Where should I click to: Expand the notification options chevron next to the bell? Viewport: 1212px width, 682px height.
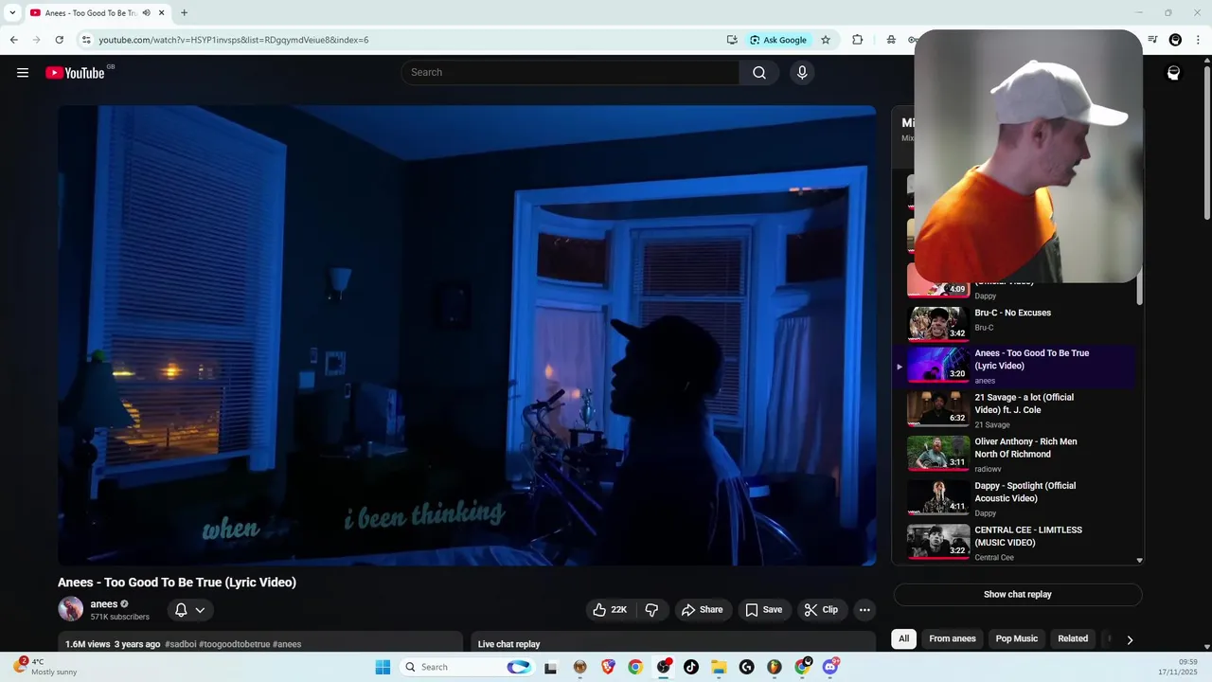pyautogui.click(x=200, y=610)
